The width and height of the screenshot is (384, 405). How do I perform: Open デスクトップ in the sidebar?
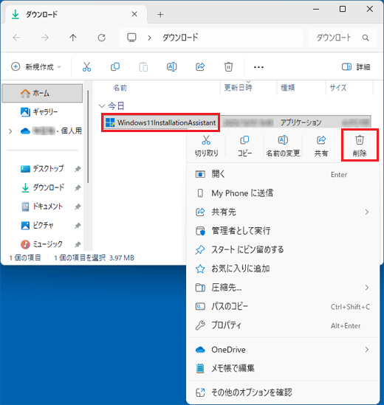[42, 169]
